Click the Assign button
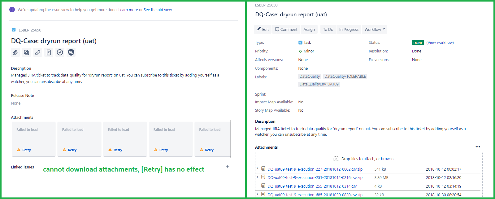 click(x=309, y=29)
